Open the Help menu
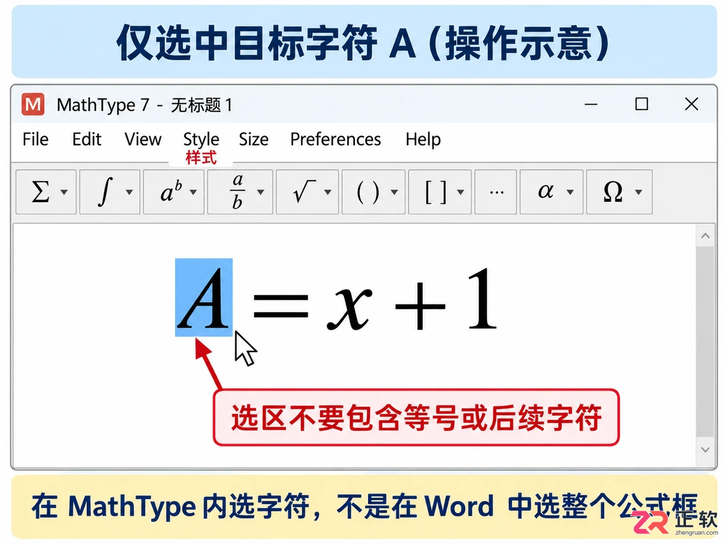This screenshot has height=545, width=727. click(x=423, y=140)
